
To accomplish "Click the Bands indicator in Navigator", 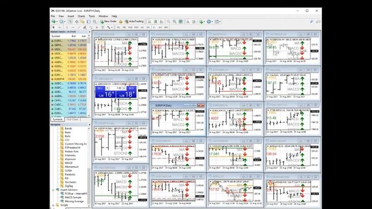I will click(68, 128).
